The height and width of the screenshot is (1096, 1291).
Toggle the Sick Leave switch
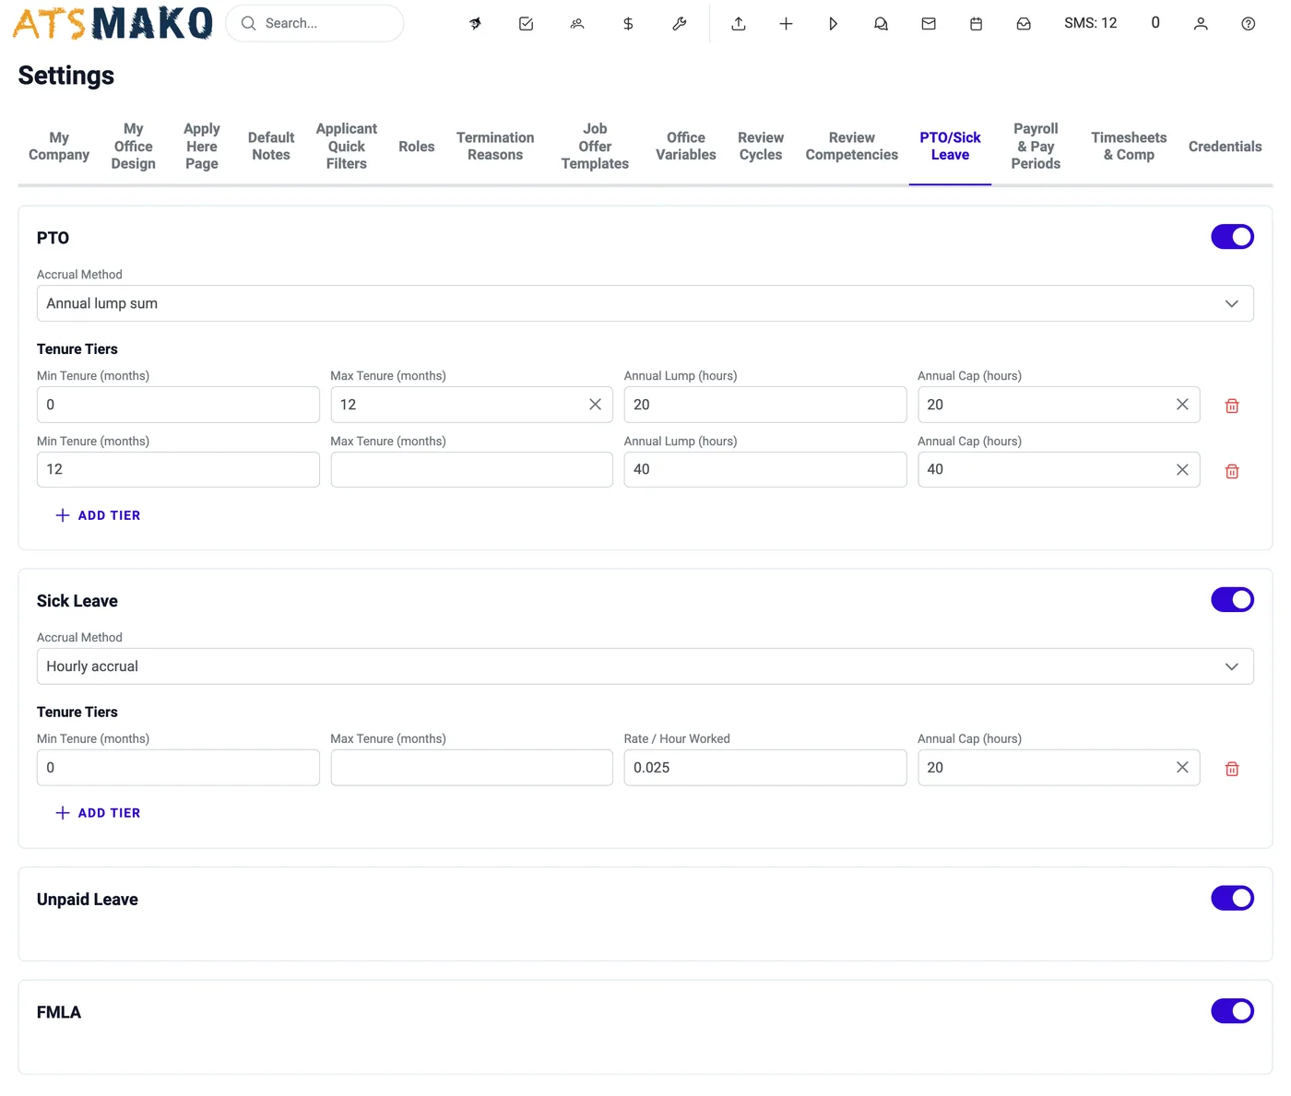pos(1232,600)
